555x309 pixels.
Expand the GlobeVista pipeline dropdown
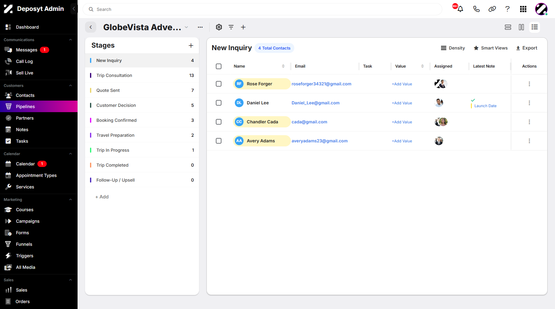pos(186,27)
